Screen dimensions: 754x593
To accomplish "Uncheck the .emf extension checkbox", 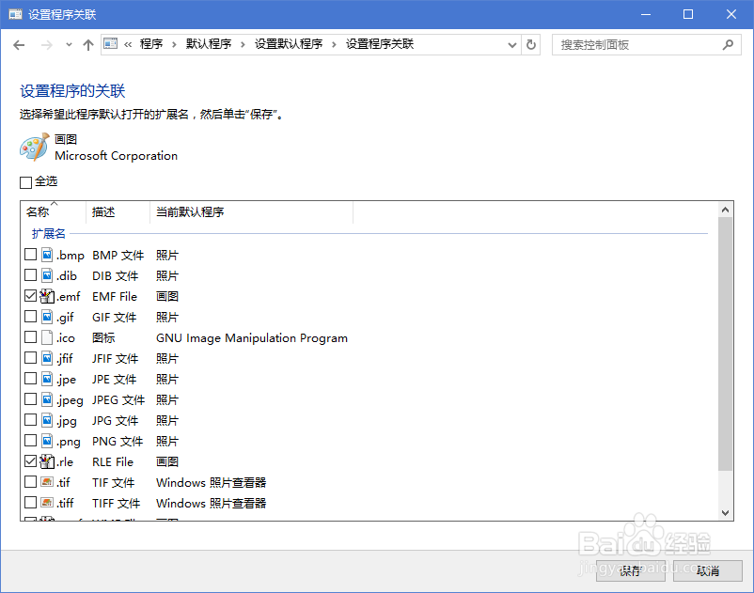I will [29, 296].
